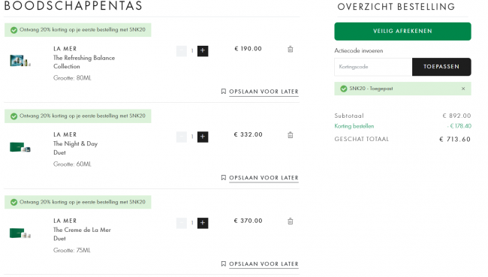Focus the Kortingscode input field
Screen dimensions: 488x277
coord(373,67)
